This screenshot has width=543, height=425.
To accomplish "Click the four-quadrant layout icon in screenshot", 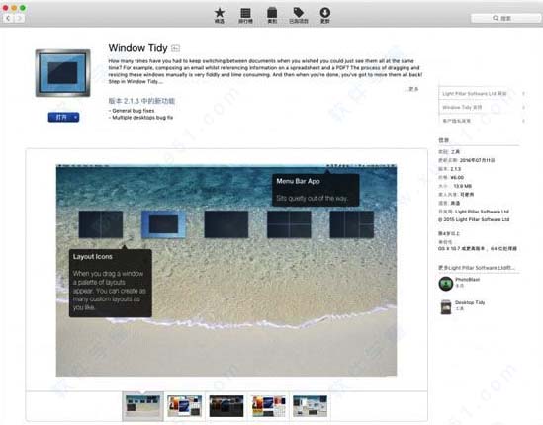I will pos(289,224).
